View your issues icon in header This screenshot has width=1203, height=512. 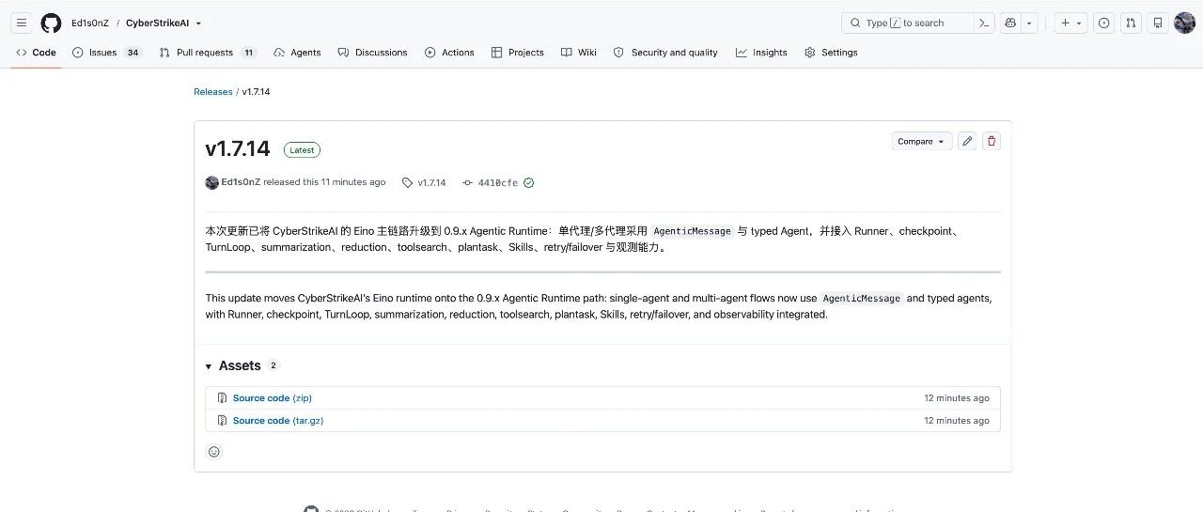[x=1104, y=23]
